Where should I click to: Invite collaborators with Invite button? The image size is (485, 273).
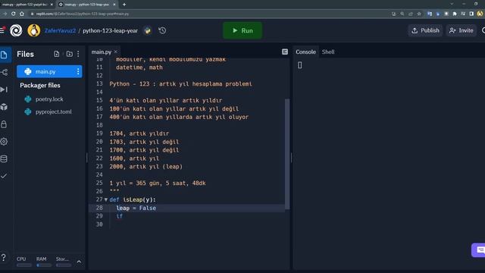point(462,30)
